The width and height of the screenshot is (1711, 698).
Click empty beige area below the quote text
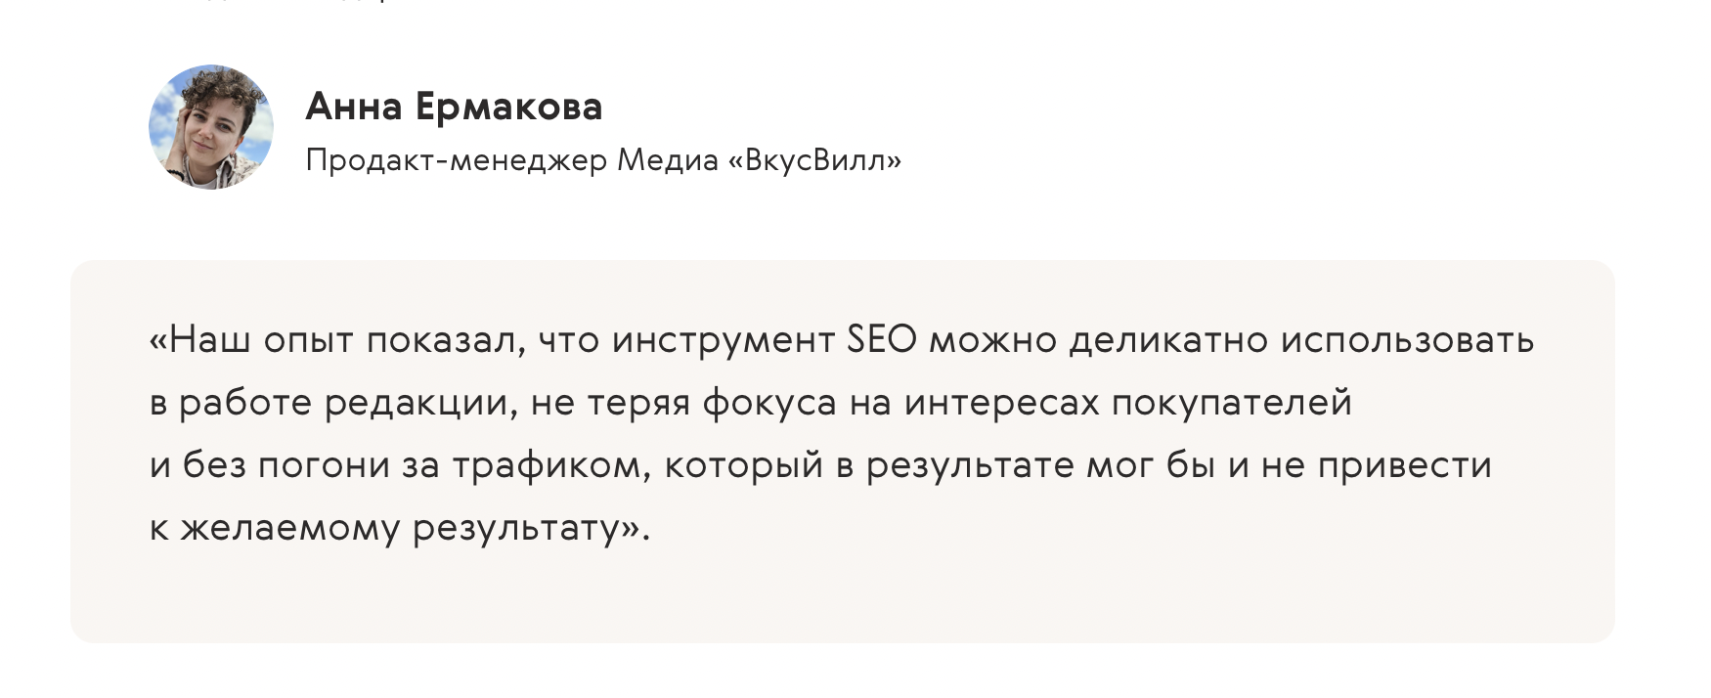click(x=841, y=596)
